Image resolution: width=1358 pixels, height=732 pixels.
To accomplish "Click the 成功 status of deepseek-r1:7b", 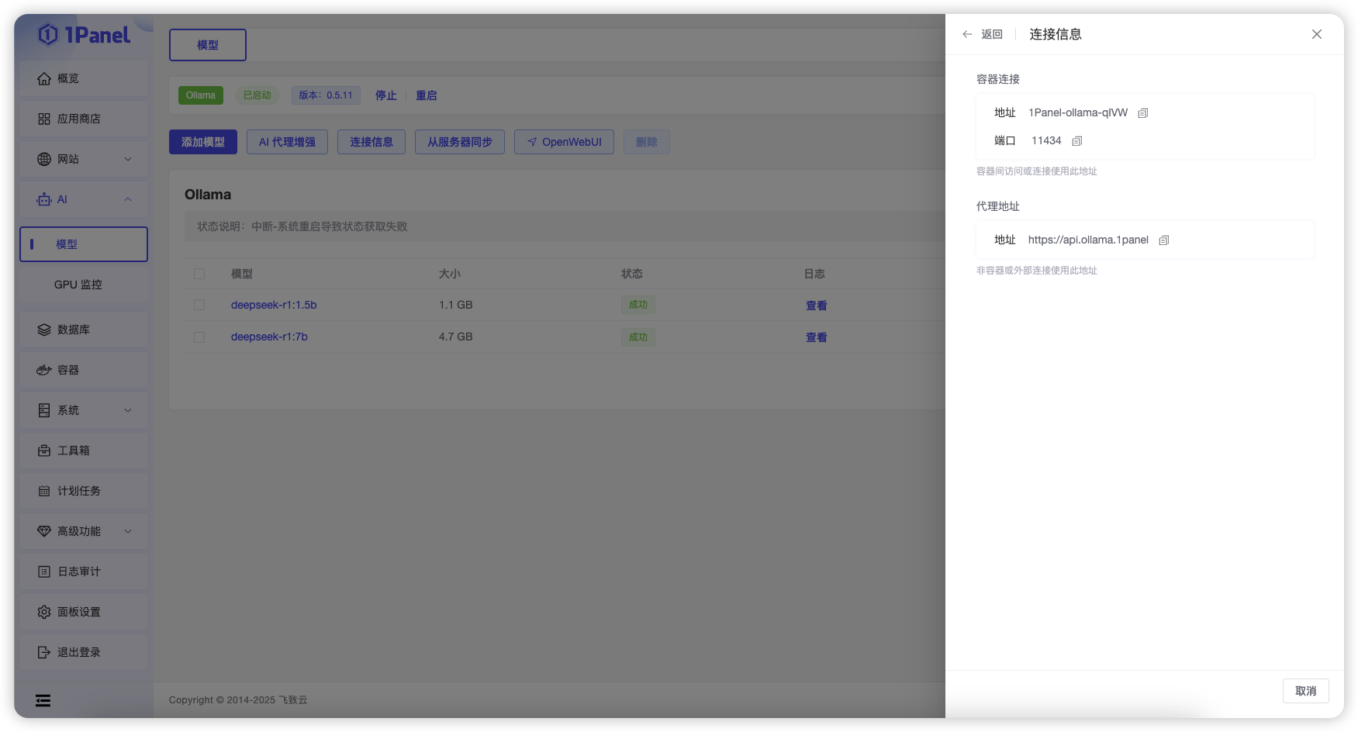I will click(638, 337).
